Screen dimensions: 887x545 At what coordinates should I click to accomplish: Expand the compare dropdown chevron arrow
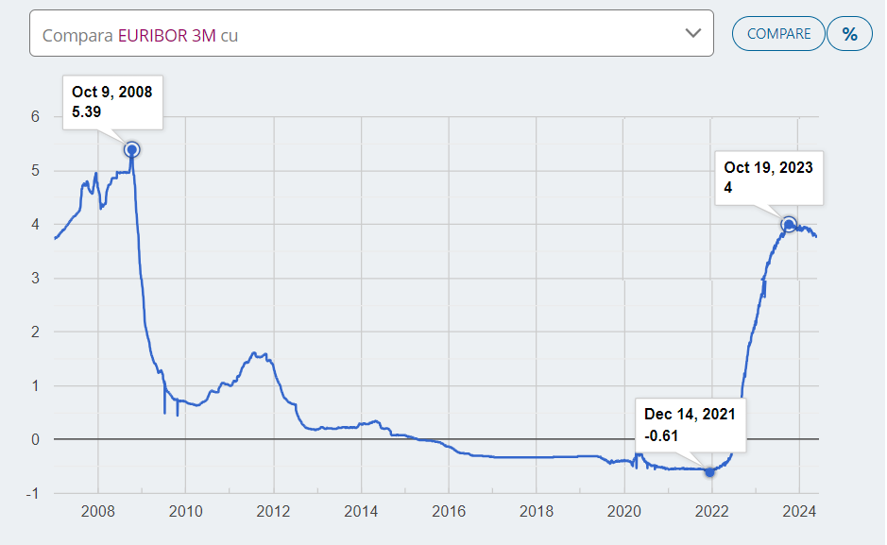pyautogui.click(x=693, y=33)
